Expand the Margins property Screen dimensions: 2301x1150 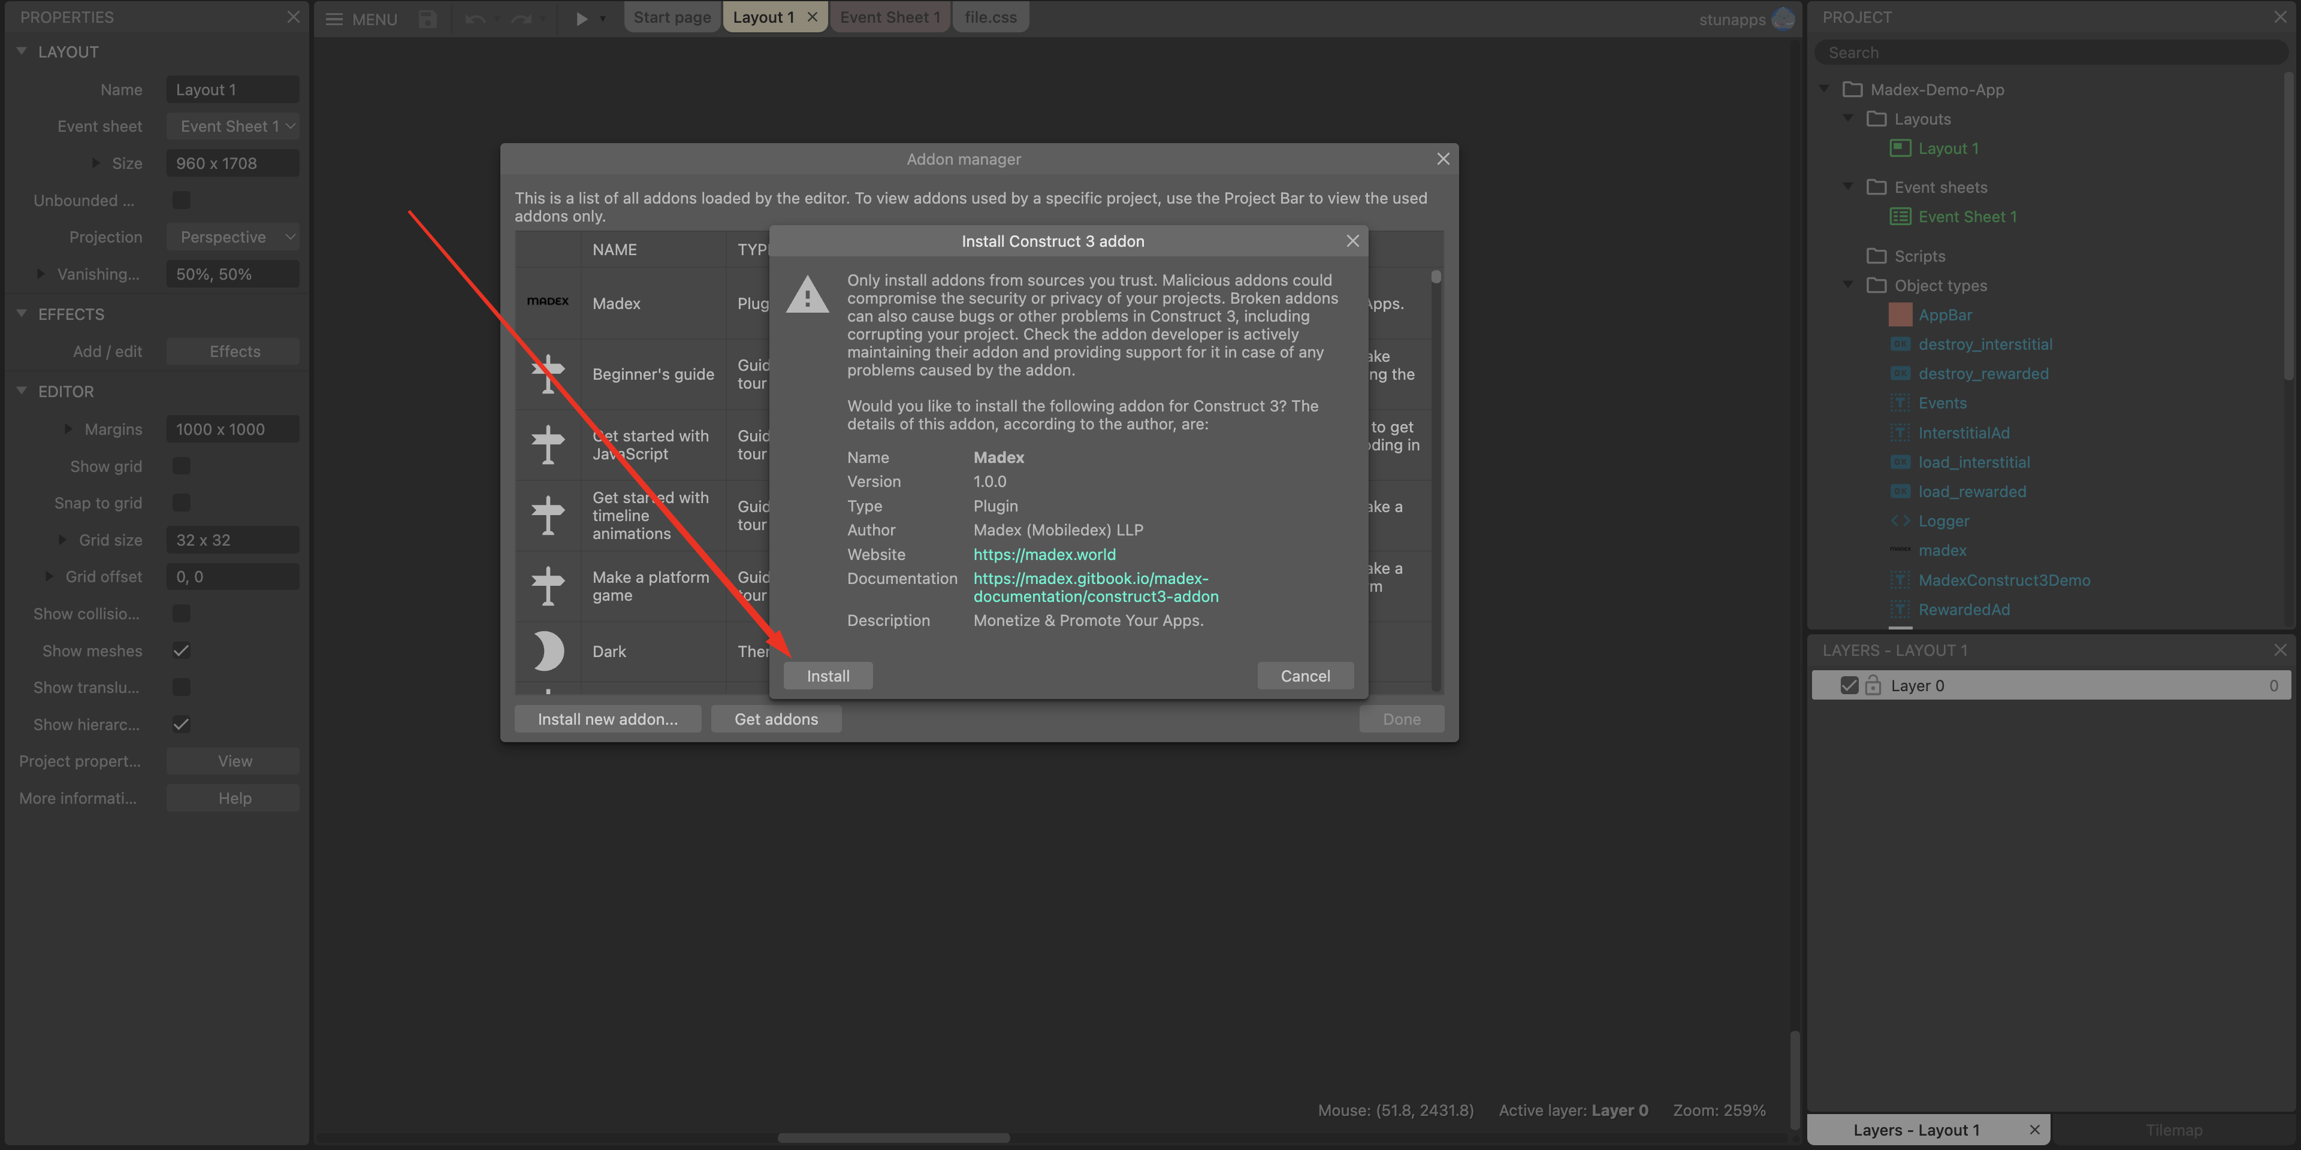click(68, 429)
